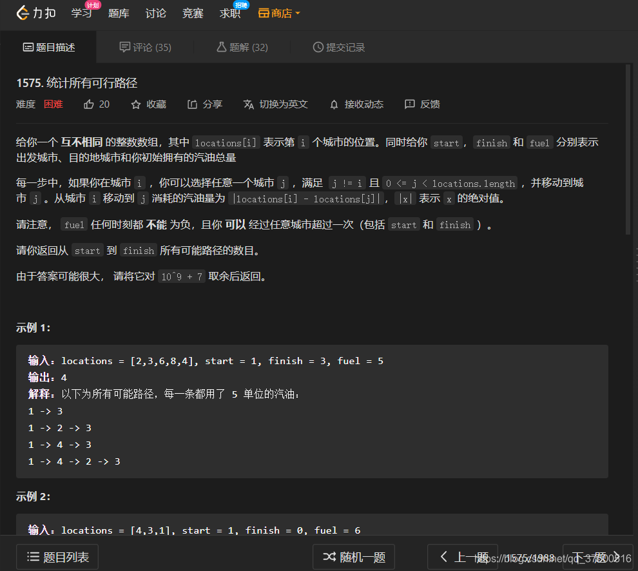
Task: Click the feedback speech-bubble icon
Action: [410, 104]
